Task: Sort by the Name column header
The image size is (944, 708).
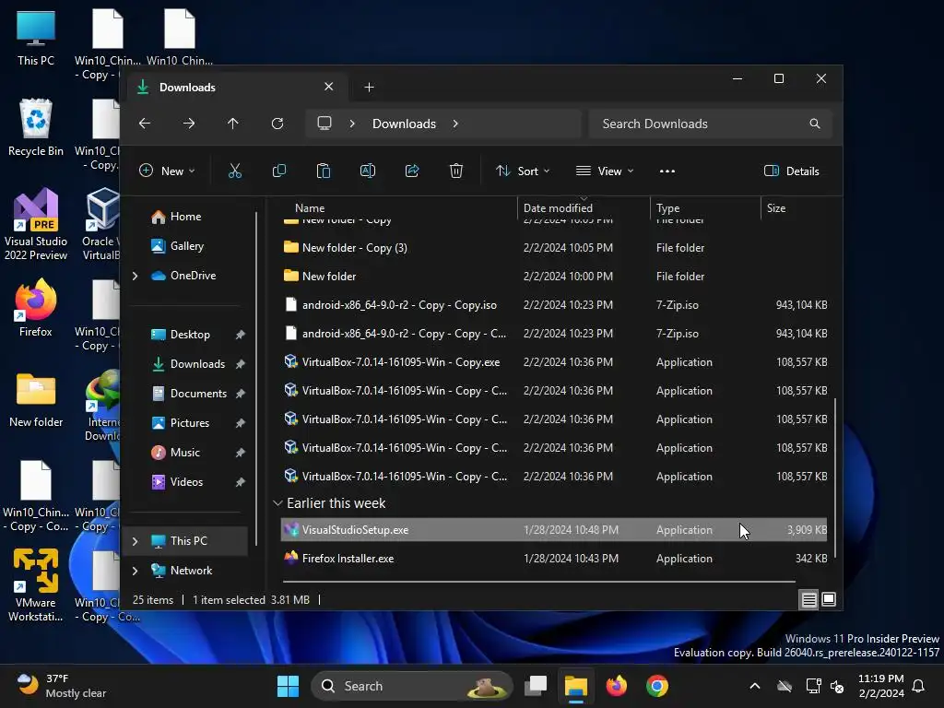Action: click(x=397, y=207)
